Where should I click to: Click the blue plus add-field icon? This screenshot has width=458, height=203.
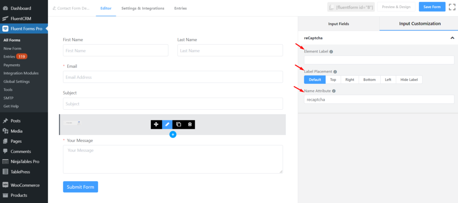[173, 134]
